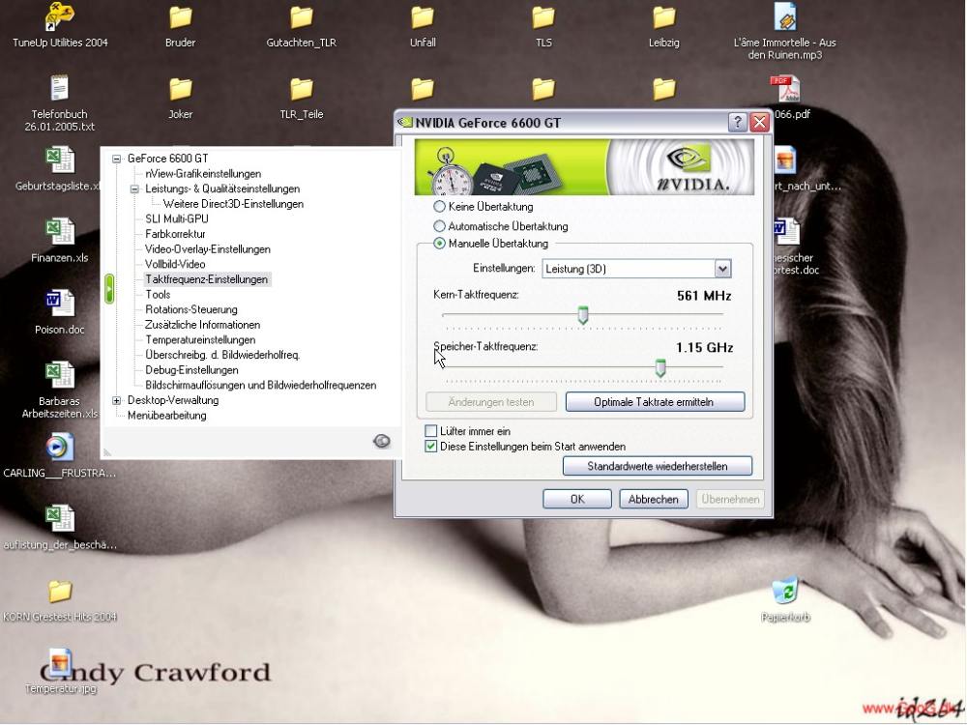Screen dimensions: 967x725
Task: Select the Unfall folder icon
Action: pyautogui.click(x=423, y=17)
